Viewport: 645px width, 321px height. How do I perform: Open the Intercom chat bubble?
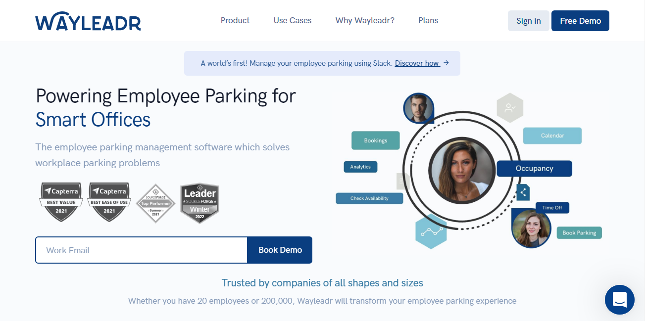[620, 300]
